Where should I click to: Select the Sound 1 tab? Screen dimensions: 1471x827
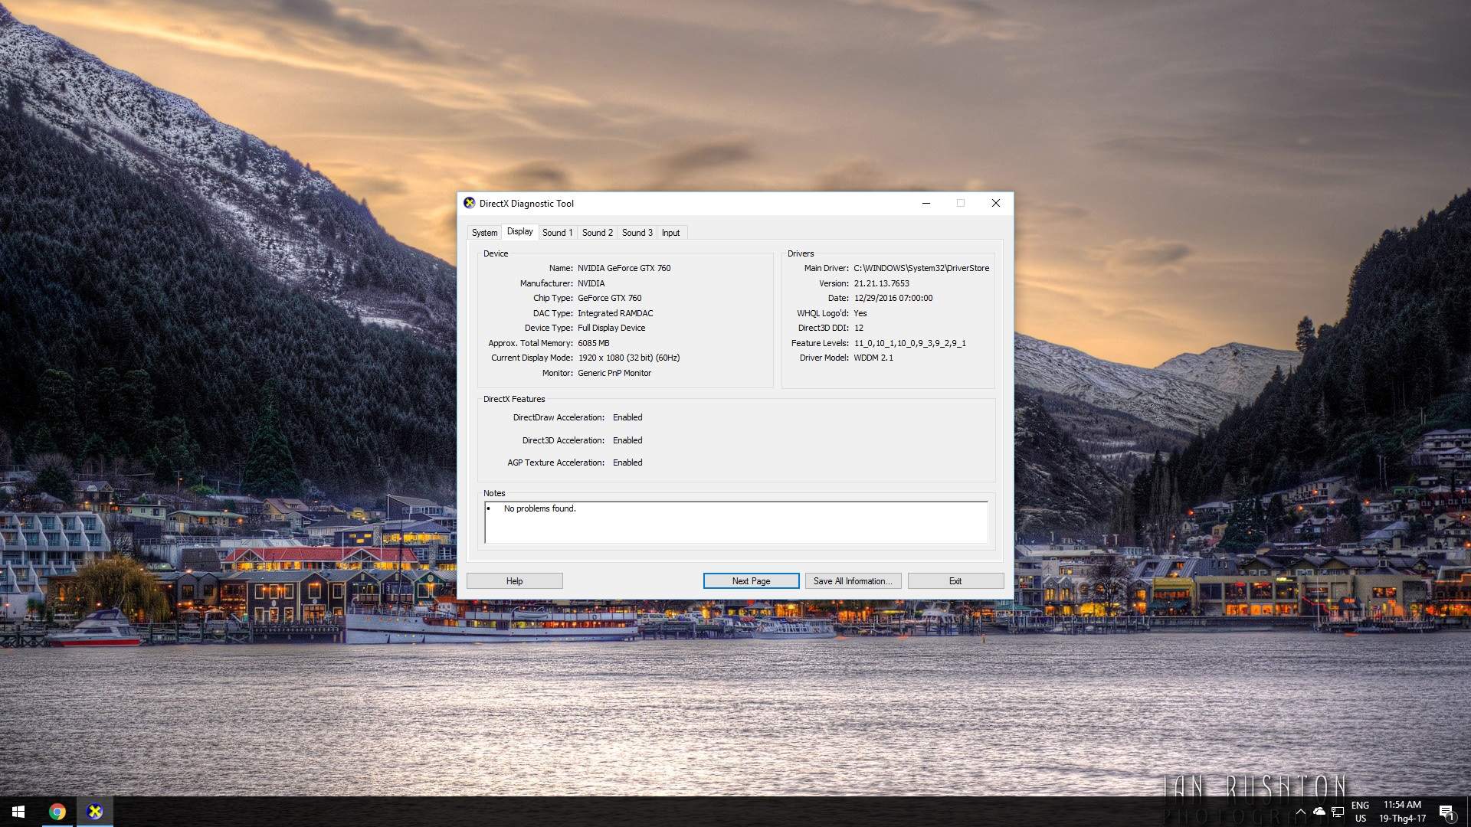click(x=557, y=233)
